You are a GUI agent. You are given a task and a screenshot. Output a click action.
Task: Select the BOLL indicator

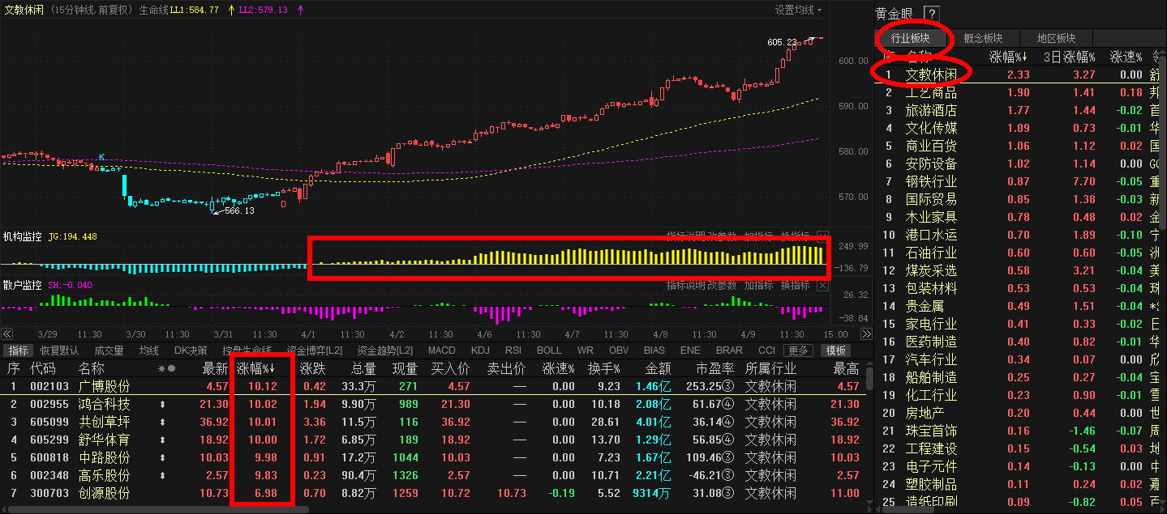tap(549, 350)
